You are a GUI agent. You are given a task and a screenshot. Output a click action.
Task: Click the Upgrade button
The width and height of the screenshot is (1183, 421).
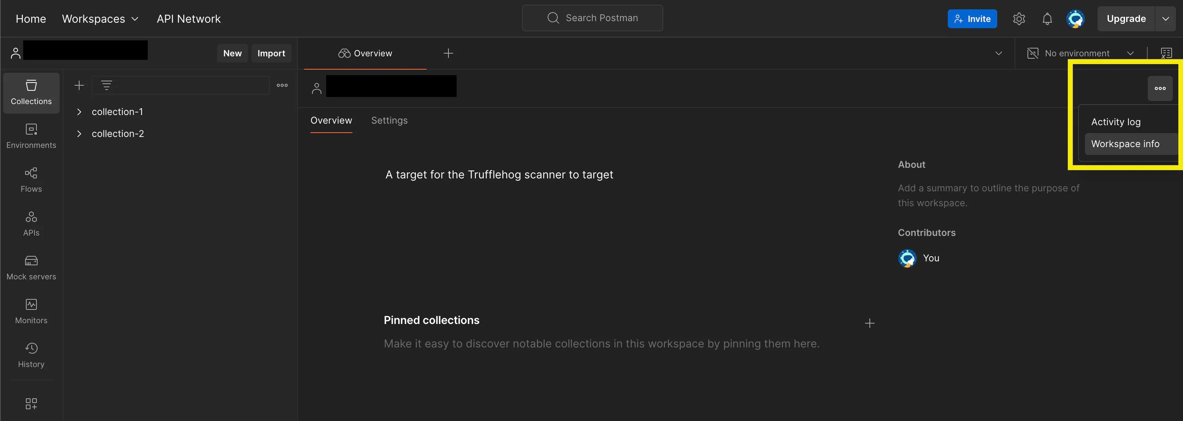tap(1126, 19)
